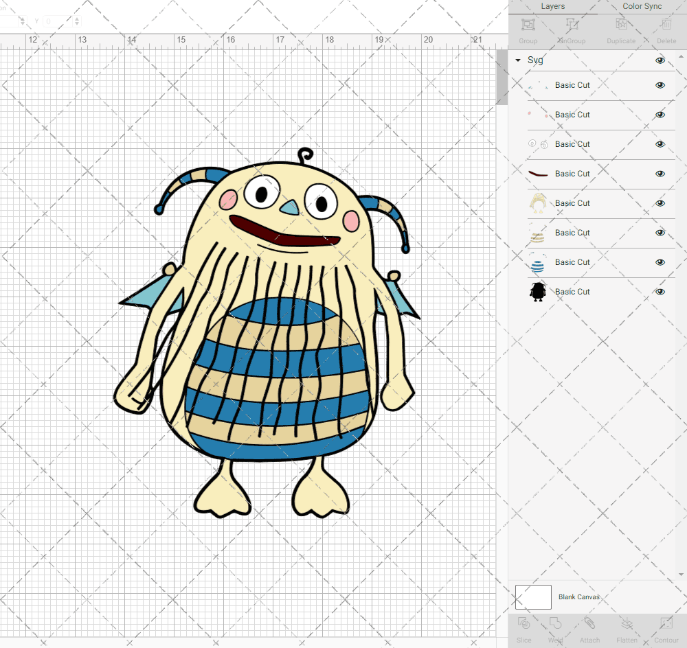Viewport: 687px width, 648px height.
Task: Switch to the Layers tab
Action: 553,6
